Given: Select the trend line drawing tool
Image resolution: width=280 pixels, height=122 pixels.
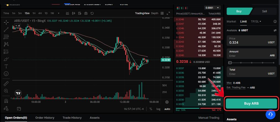Looking at the screenshot, I should point(6,29).
